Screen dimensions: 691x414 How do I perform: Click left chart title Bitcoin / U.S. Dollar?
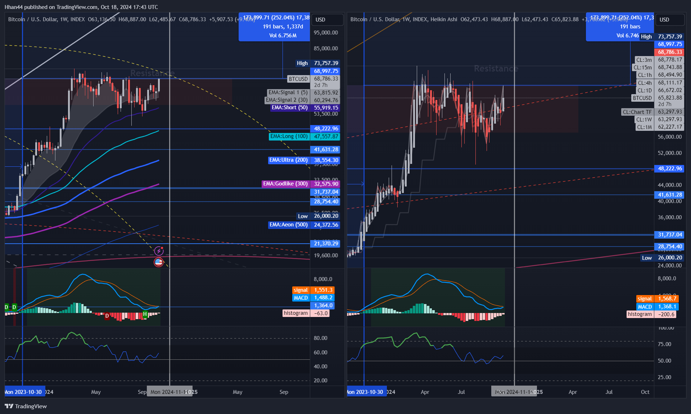[x=33, y=19]
